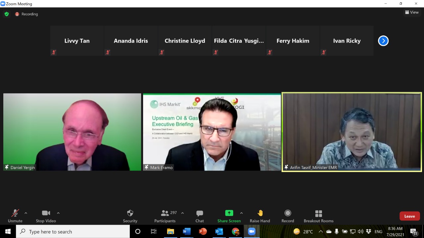The height and width of the screenshot is (238, 424).
Task: Open PowerPoint from taskbar
Action: pos(203,231)
